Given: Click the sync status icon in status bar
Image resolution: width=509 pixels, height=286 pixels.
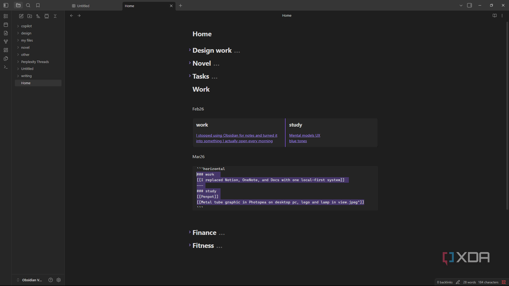Looking at the screenshot, I should tap(504, 282).
